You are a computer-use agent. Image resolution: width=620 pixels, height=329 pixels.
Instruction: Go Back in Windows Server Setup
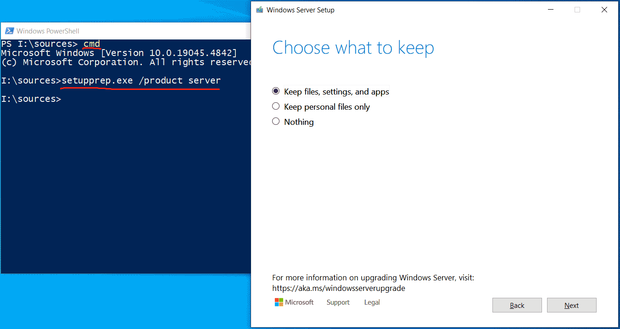coord(517,305)
